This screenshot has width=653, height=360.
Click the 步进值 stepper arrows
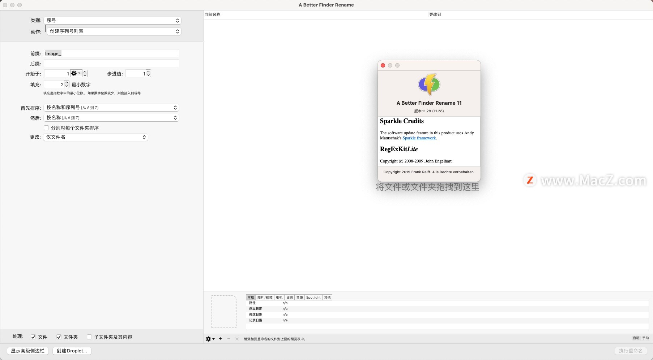point(149,74)
